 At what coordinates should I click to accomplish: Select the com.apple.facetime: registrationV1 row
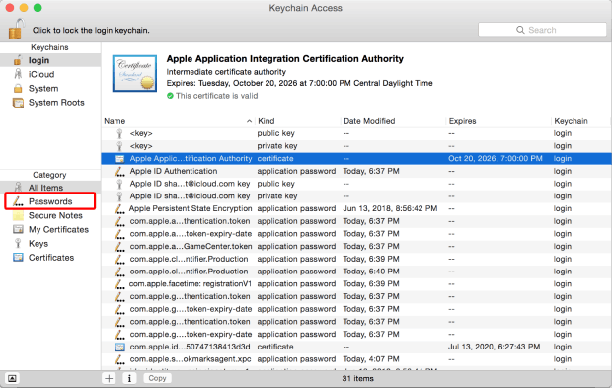356,283
